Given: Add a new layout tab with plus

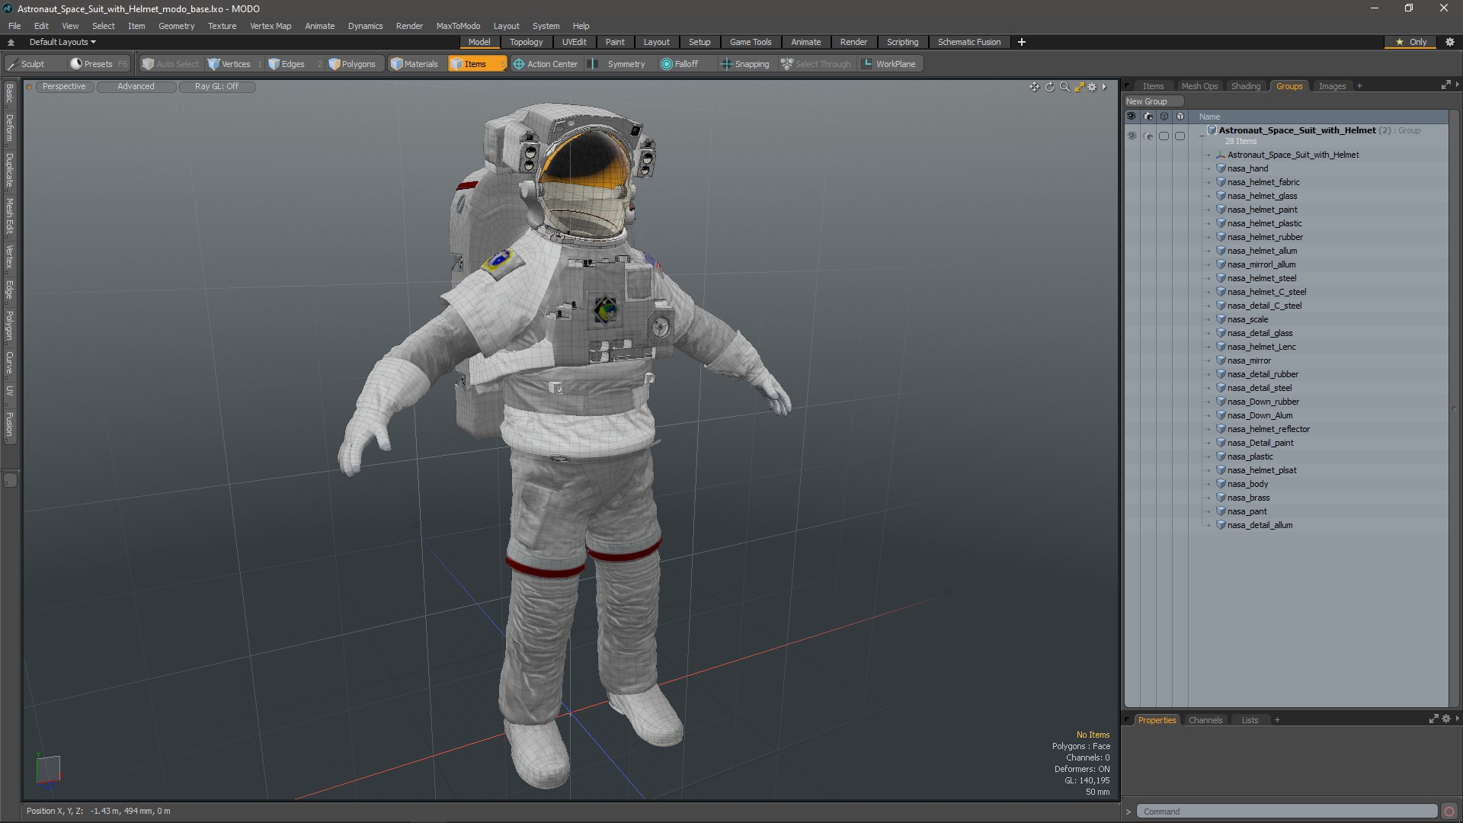Looking at the screenshot, I should 1022,42.
